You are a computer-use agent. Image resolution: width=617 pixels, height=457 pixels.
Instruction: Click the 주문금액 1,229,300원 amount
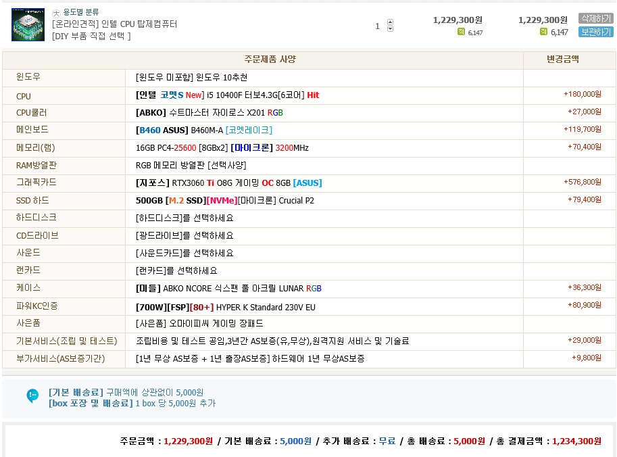[166, 441]
